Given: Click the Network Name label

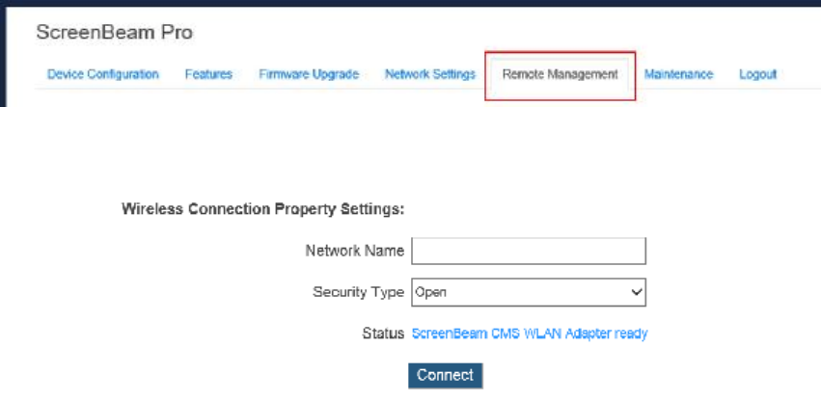Looking at the screenshot, I should (x=354, y=251).
